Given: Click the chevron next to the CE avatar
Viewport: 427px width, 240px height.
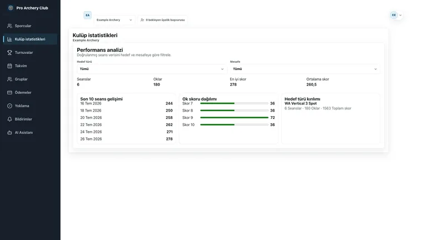Looking at the screenshot, I should (x=400, y=15).
